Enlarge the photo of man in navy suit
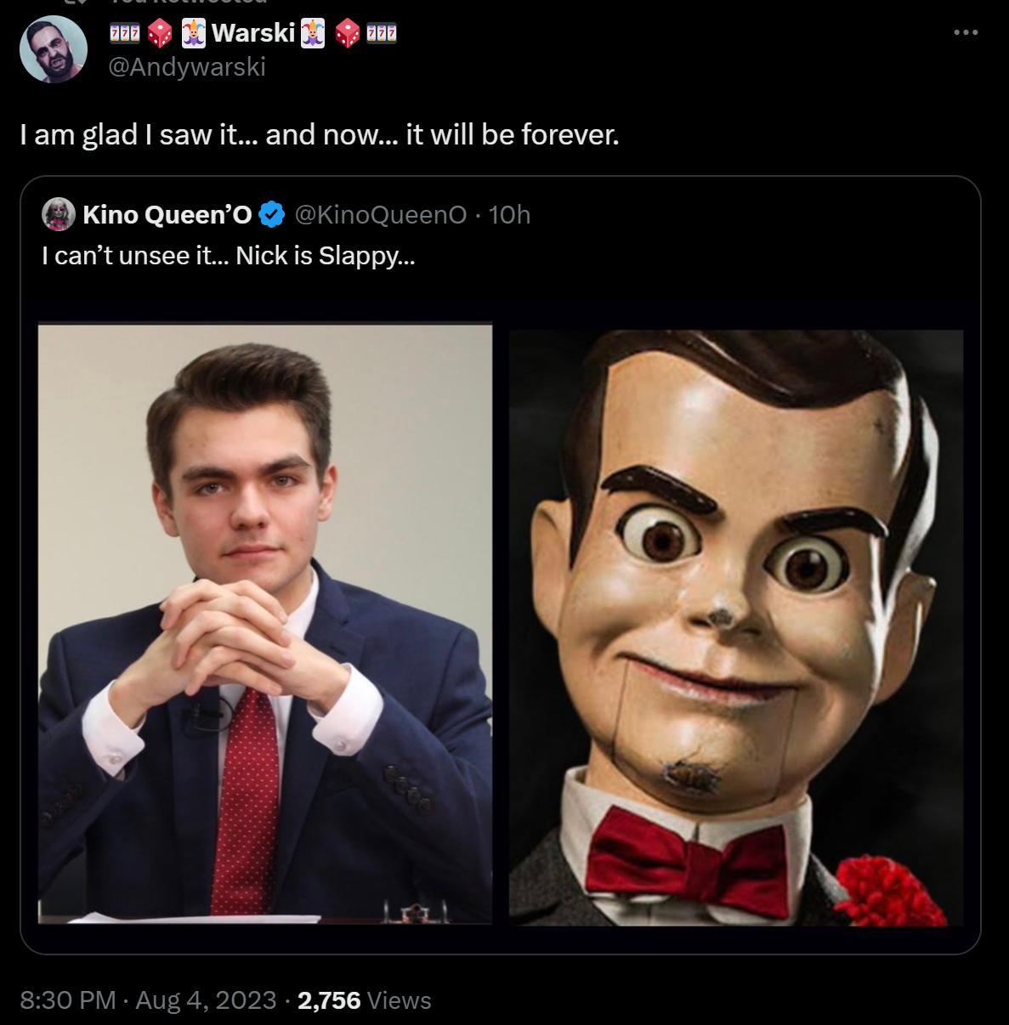 click(265, 624)
